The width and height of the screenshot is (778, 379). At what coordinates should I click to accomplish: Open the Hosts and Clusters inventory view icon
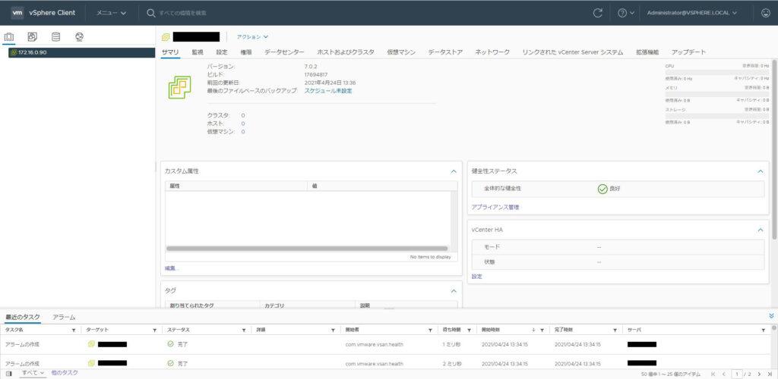pos(9,36)
